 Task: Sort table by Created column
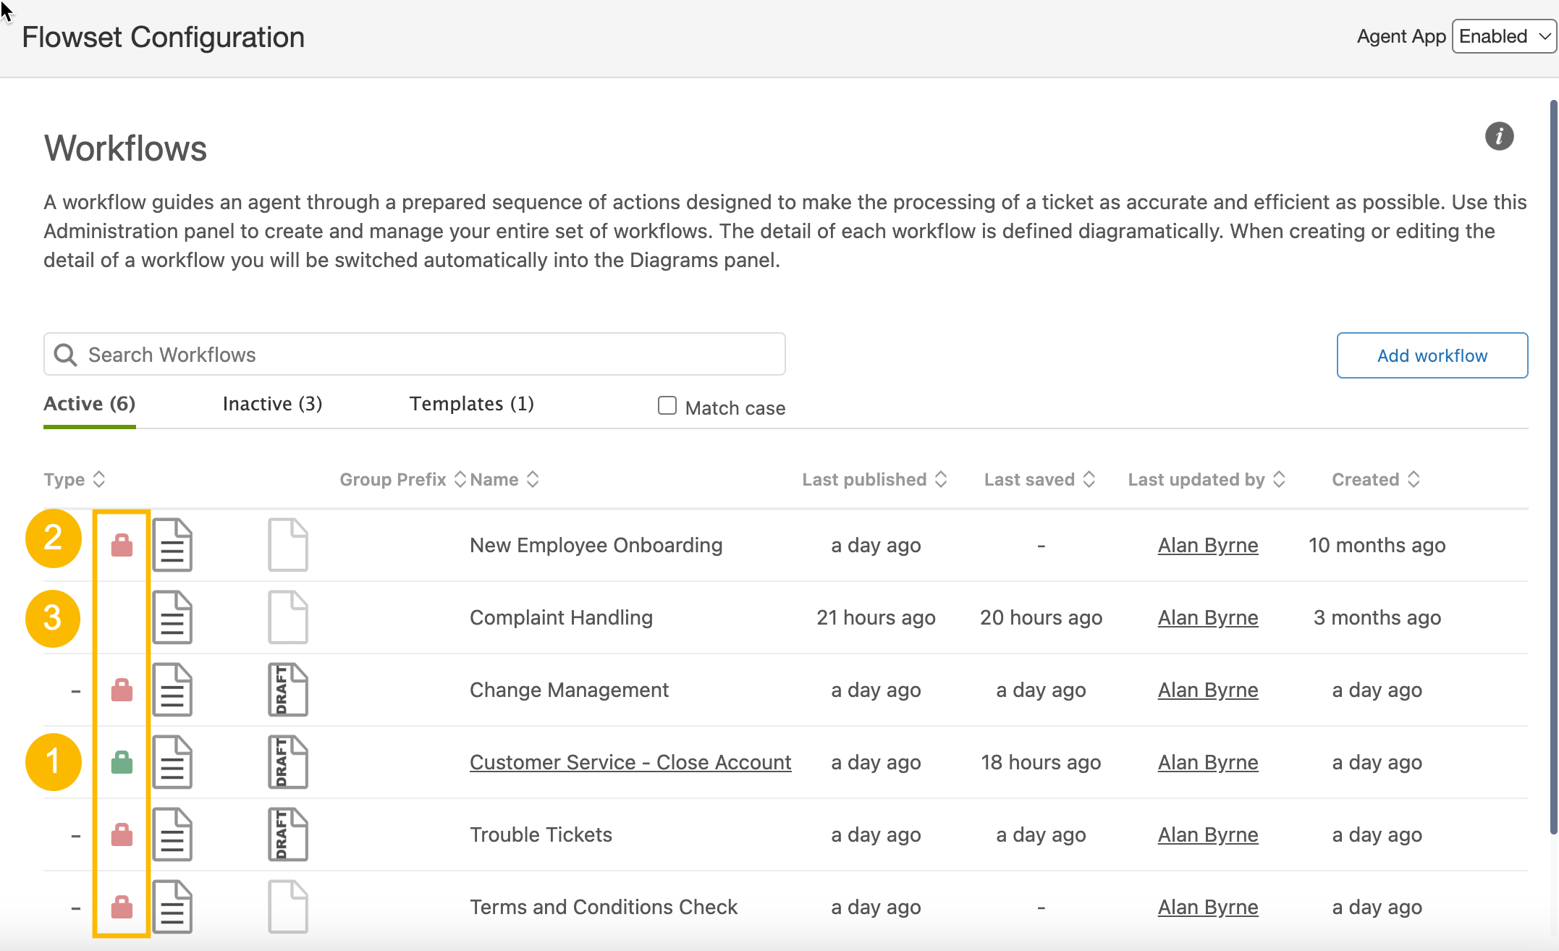(x=1376, y=479)
